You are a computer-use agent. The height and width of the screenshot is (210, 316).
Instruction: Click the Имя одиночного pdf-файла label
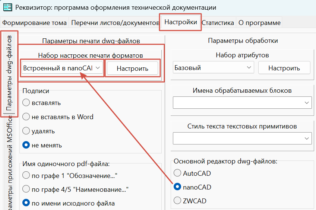click(x=66, y=164)
